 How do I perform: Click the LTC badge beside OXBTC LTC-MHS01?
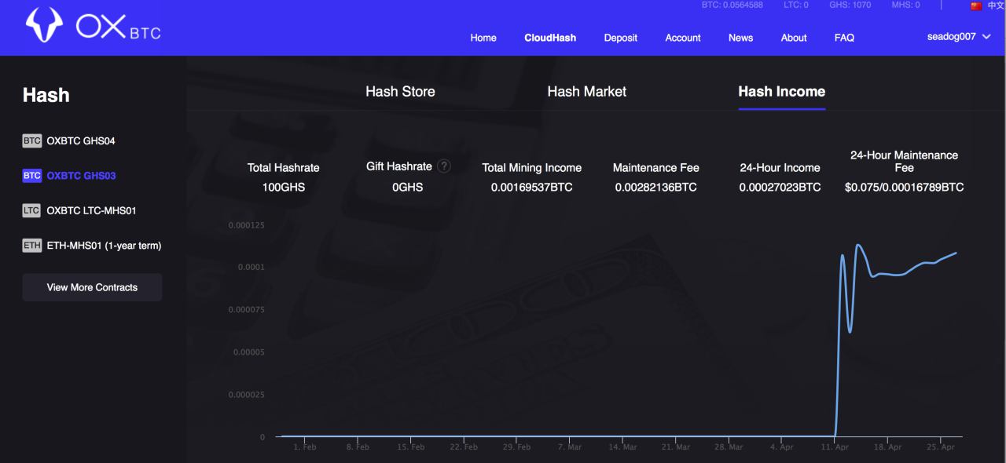point(31,210)
